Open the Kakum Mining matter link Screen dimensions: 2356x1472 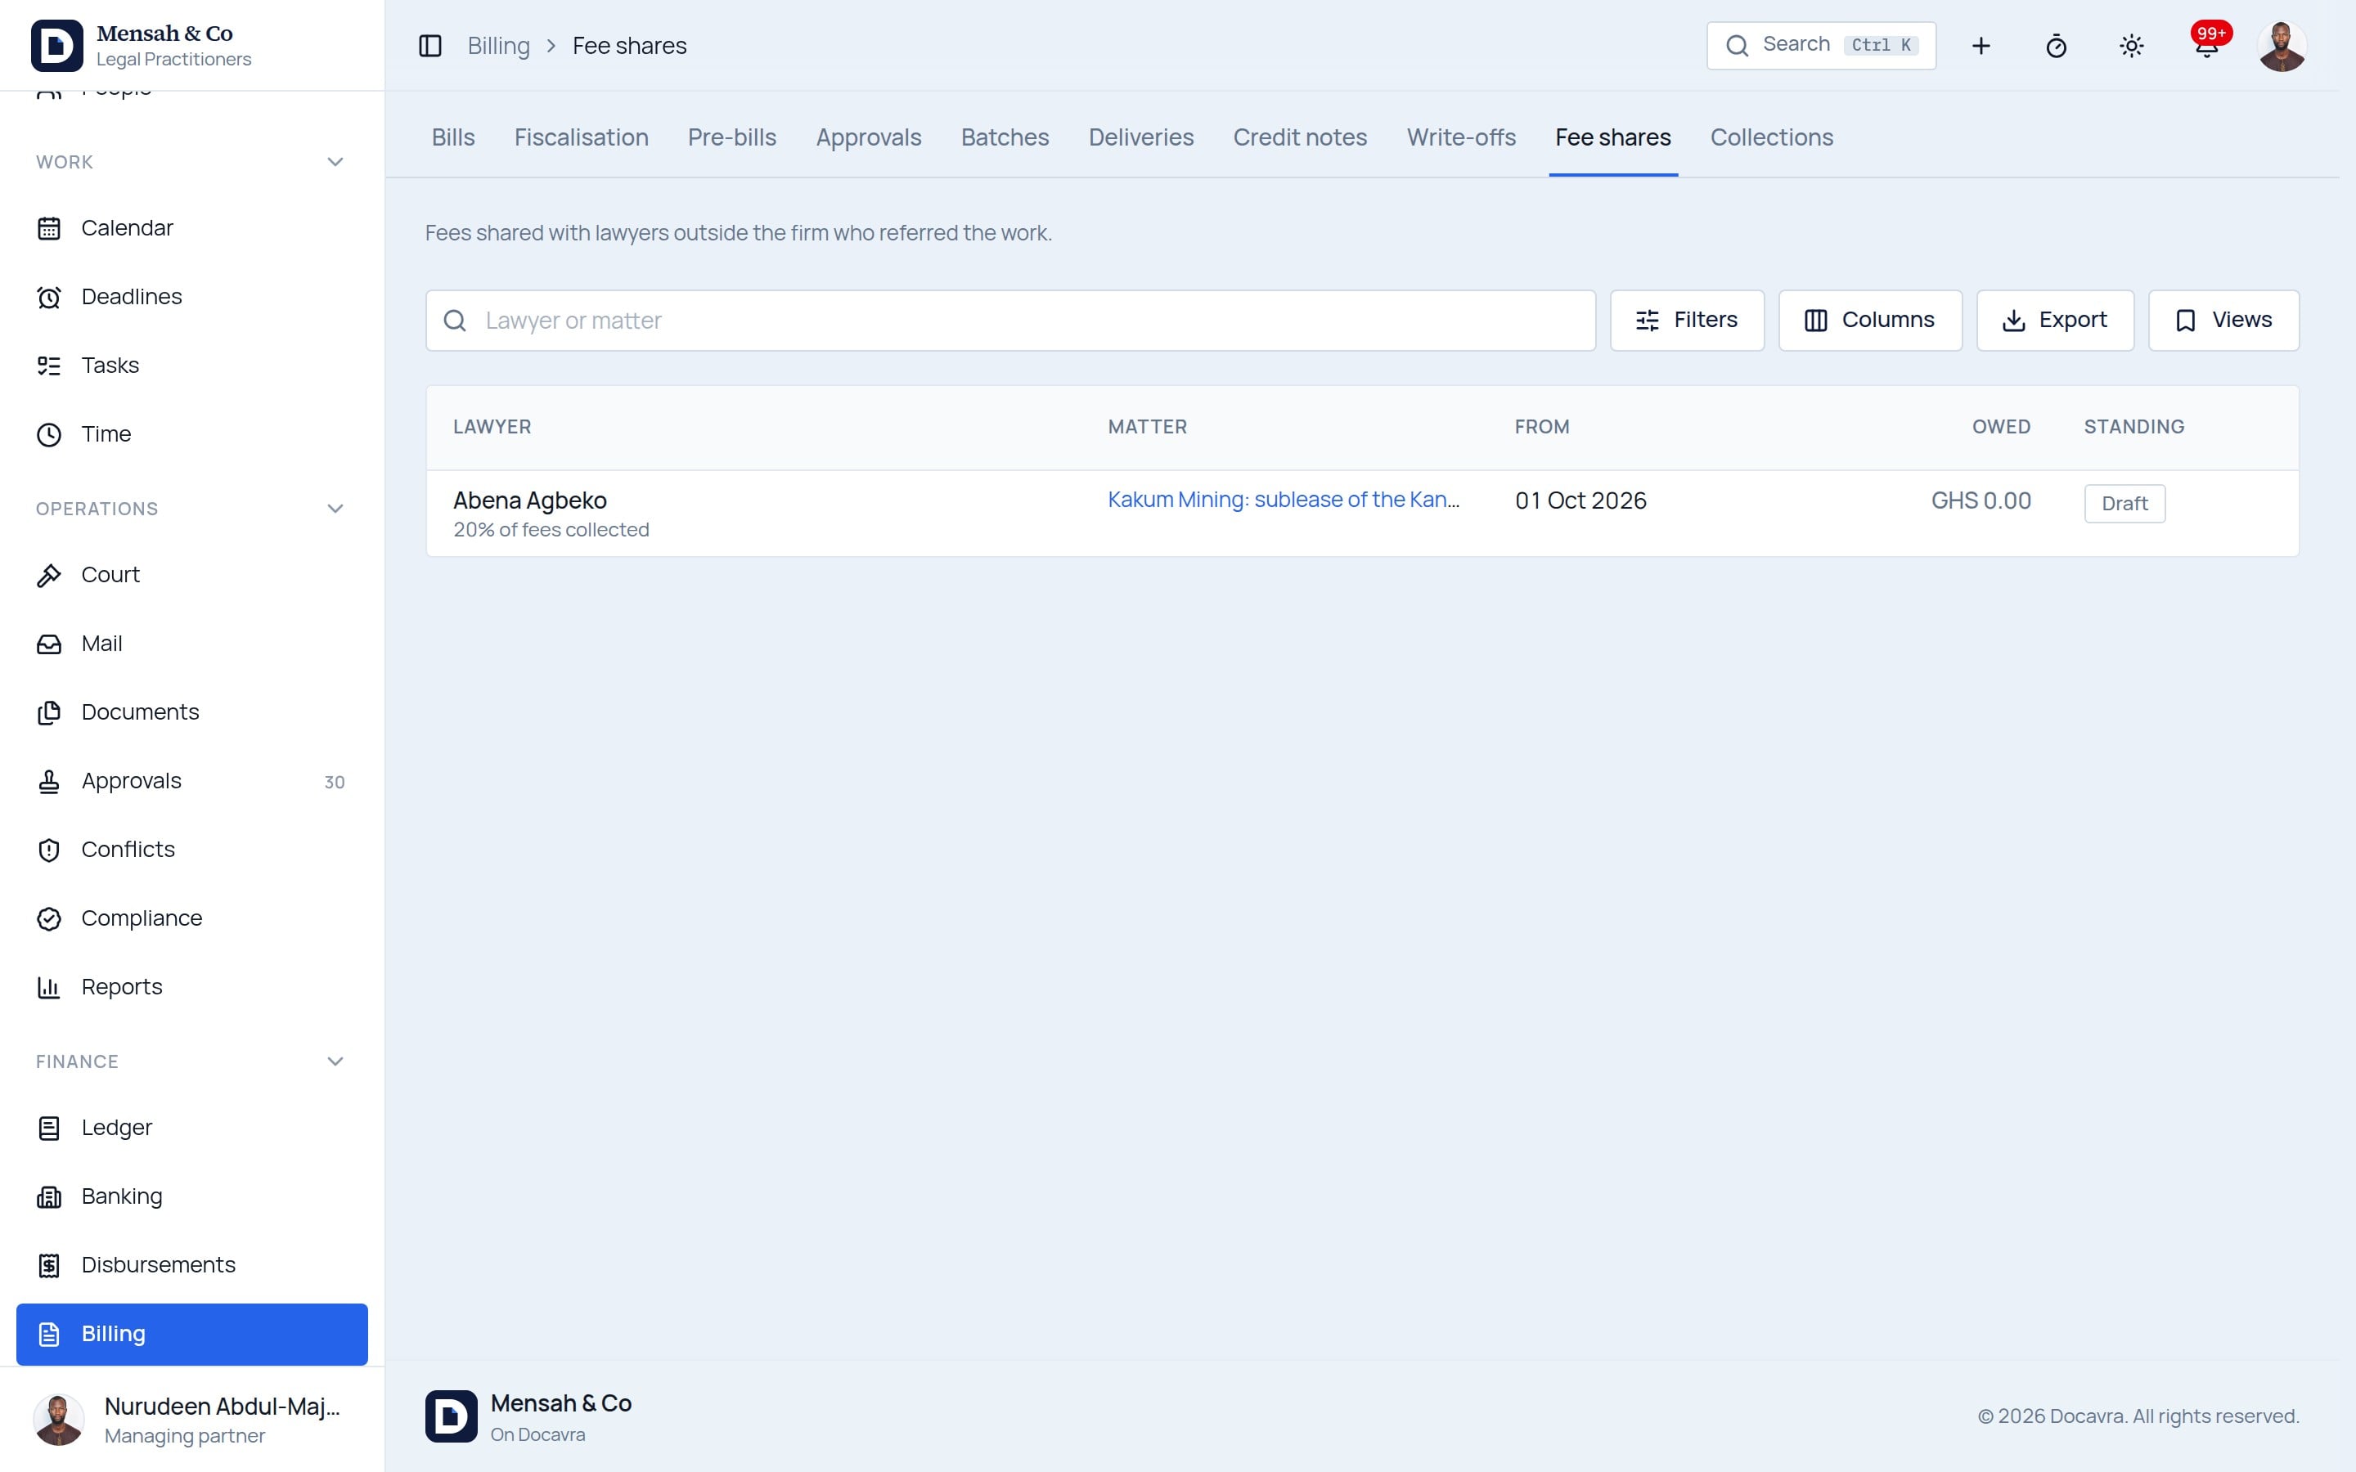pos(1284,500)
